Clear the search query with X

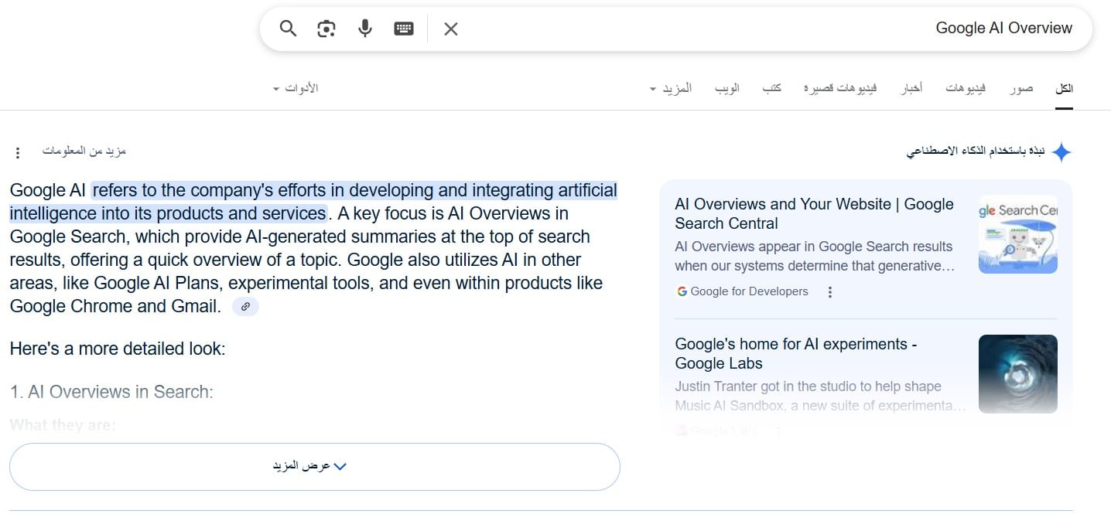(451, 29)
